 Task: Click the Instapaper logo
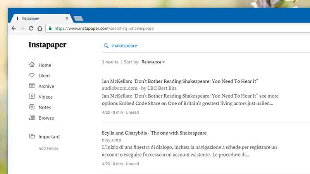pyautogui.click(x=47, y=45)
